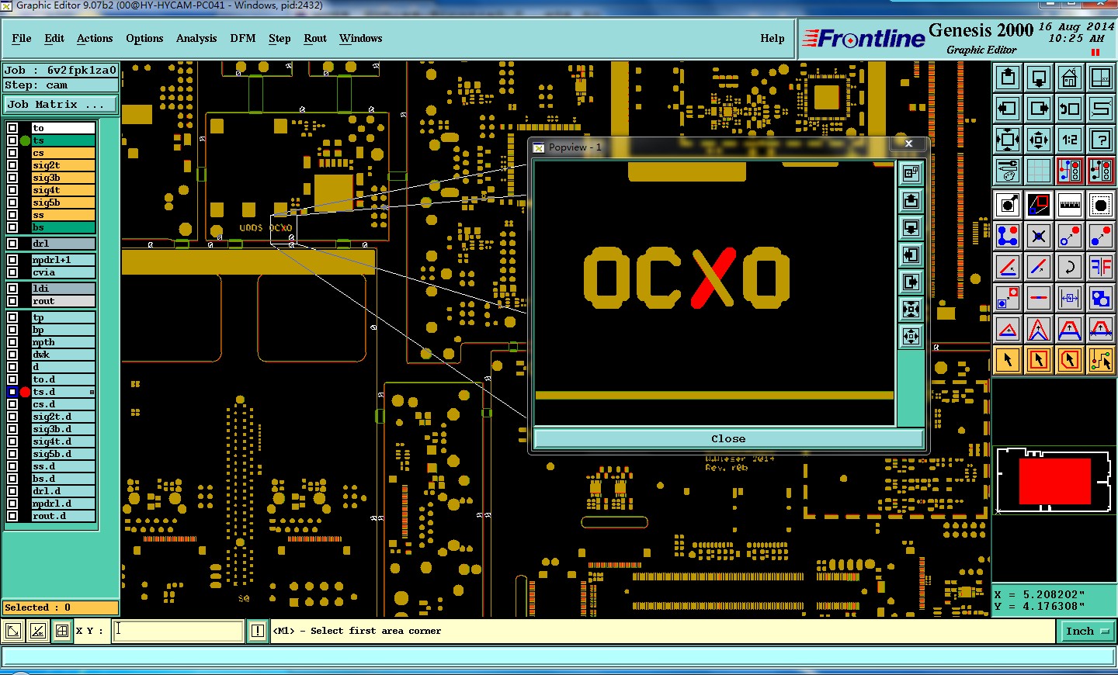Open the Analysis menu

(x=196, y=38)
